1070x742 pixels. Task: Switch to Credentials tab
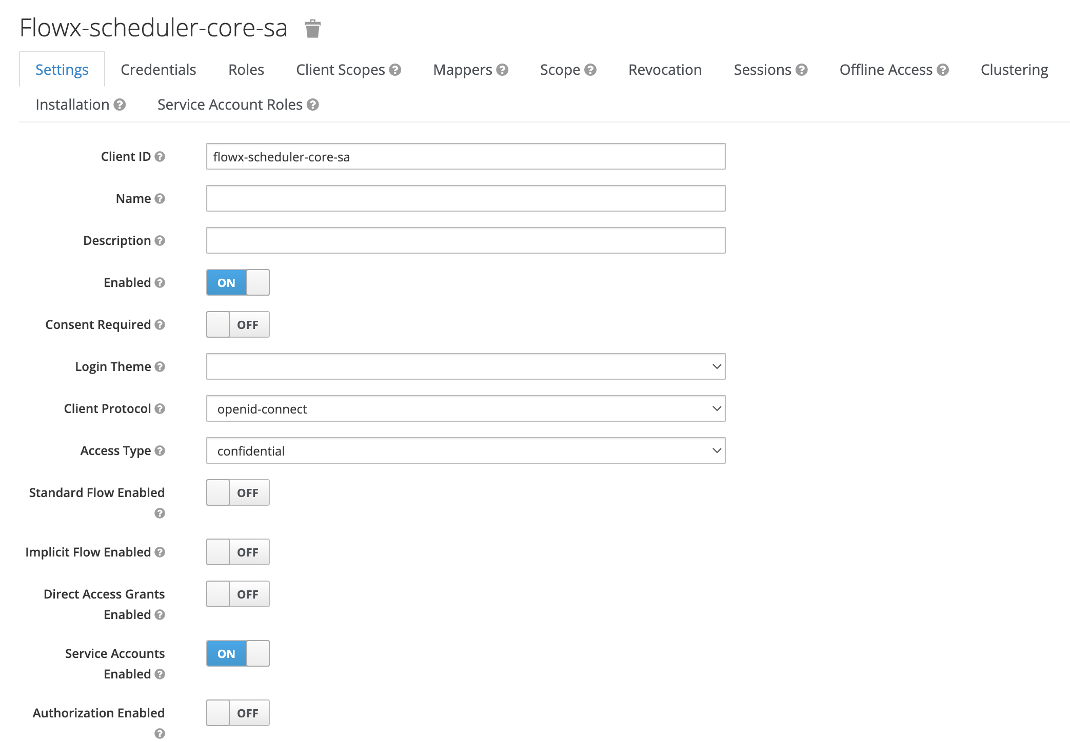point(158,70)
